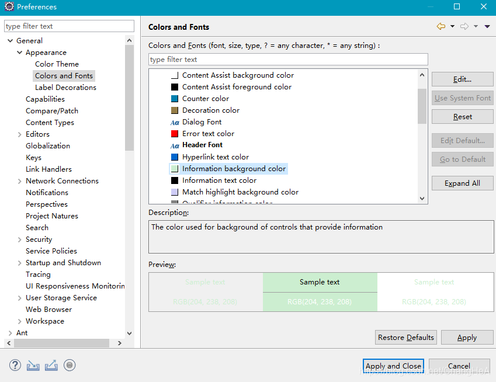Collapse the General tree node
496x382 pixels.
click(x=10, y=41)
